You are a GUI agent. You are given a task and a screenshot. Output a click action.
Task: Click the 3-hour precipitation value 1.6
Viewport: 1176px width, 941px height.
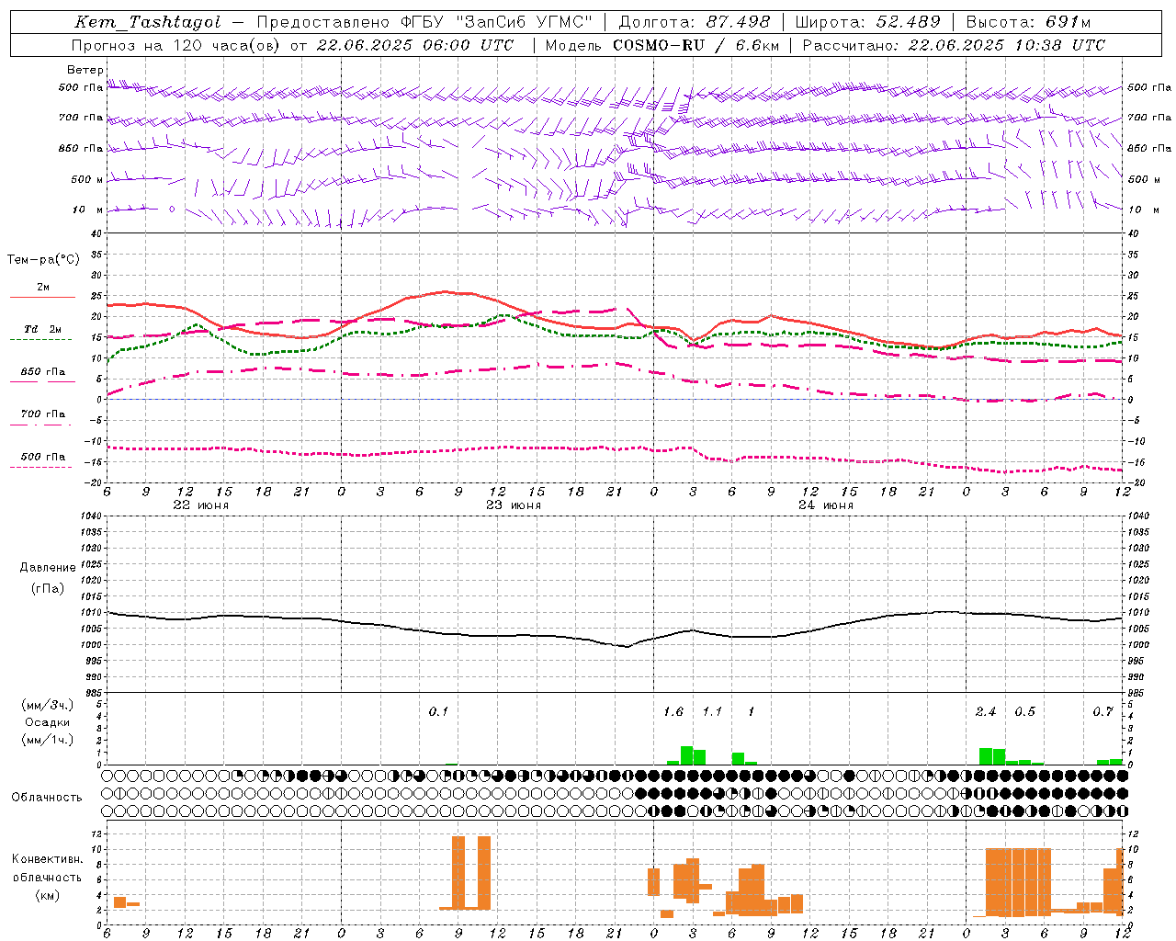coord(673,711)
